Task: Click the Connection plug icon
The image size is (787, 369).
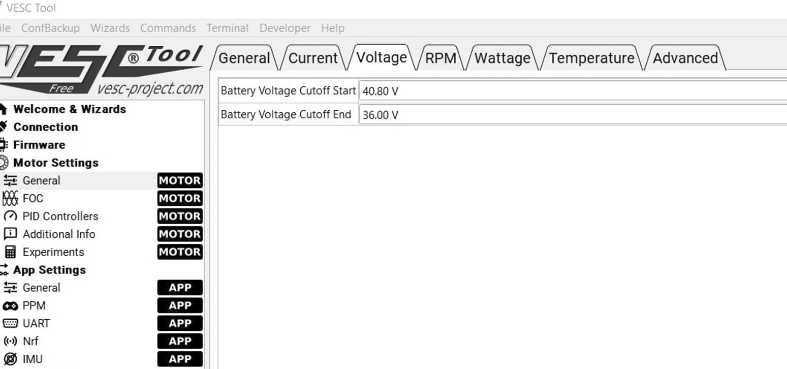Action: [4, 127]
